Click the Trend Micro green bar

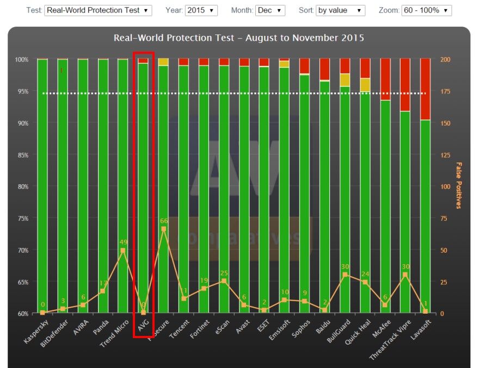coord(123,185)
